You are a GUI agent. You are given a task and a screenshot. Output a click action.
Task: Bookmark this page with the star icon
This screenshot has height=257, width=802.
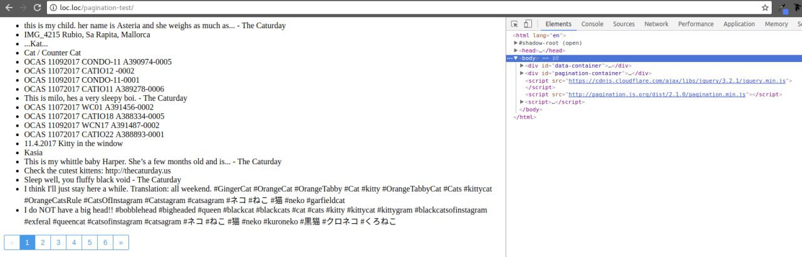coord(765,8)
